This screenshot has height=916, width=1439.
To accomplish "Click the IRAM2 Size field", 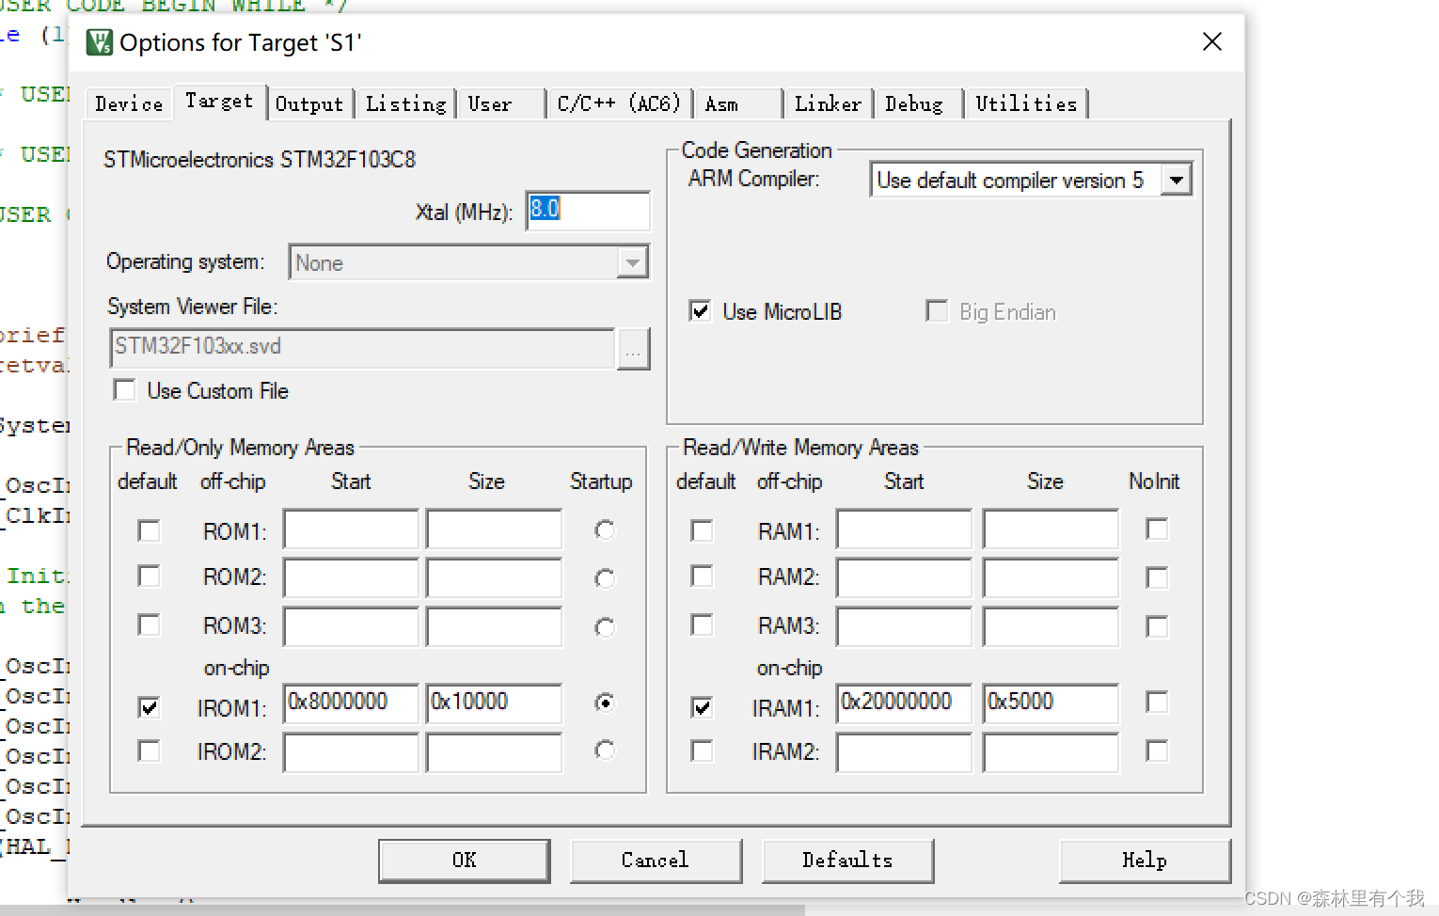I will tap(1051, 752).
